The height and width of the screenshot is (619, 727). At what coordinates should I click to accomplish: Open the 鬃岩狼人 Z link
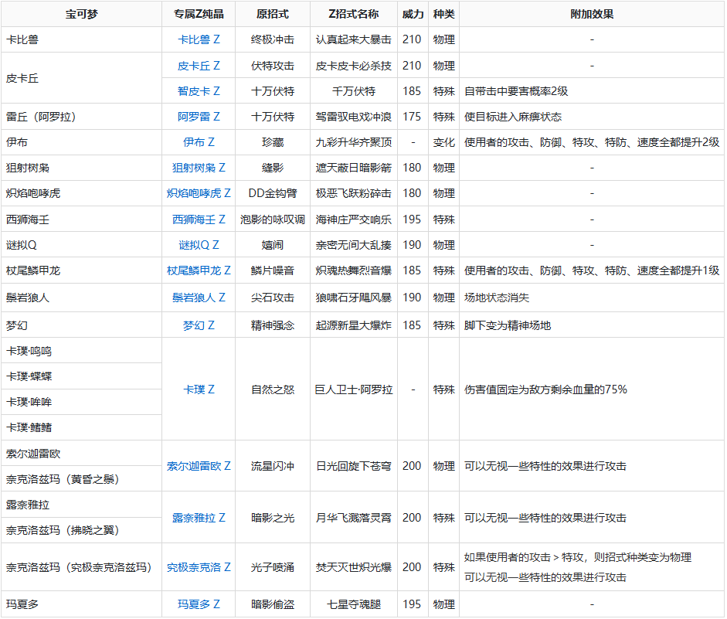[x=199, y=298]
